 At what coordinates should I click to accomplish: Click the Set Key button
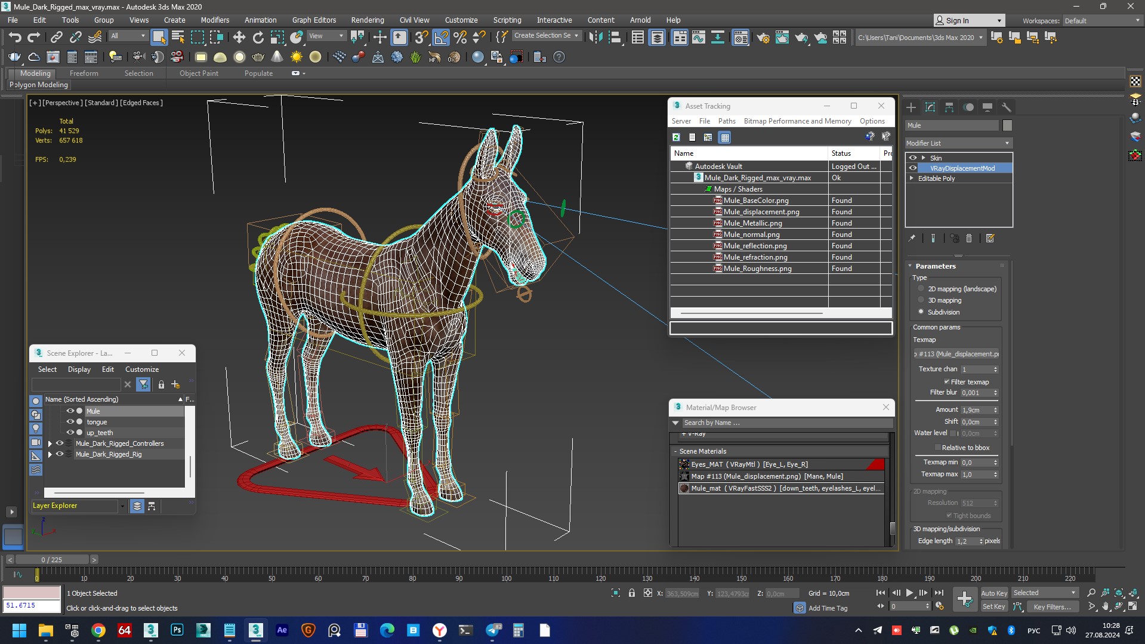tap(994, 606)
